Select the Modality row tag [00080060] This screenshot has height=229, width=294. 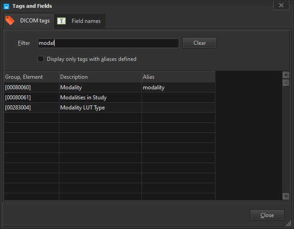pyautogui.click(x=18, y=87)
